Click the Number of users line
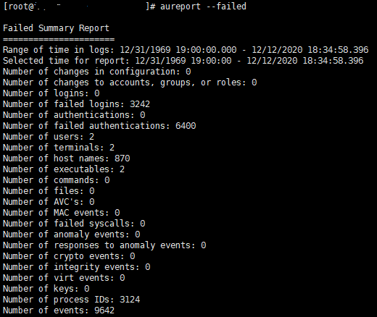Image resolution: width=377 pixels, height=317 pixels. 49,137
